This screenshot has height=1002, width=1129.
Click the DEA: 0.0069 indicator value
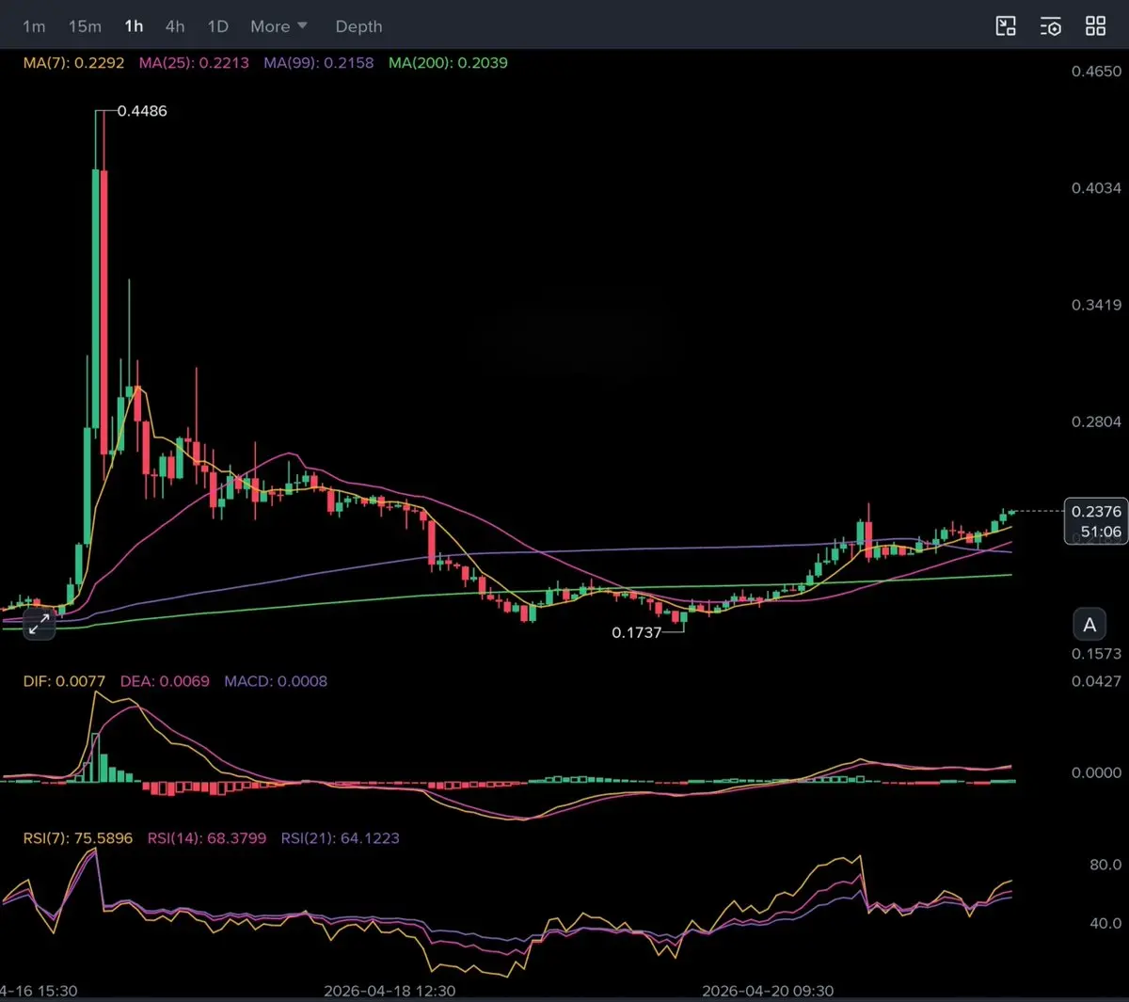(x=165, y=681)
